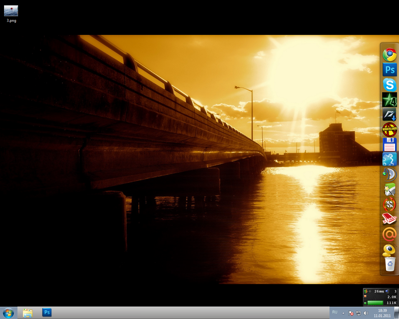Click the red circular arrows icon
Viewport: 399px width, 319px height.
(x=389, y=204)
